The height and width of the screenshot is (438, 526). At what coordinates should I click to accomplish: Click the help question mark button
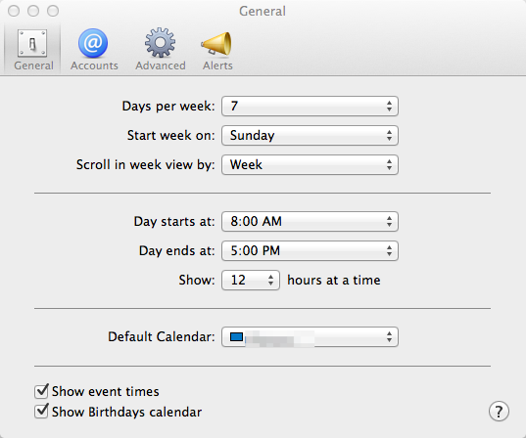click(499, 411)
